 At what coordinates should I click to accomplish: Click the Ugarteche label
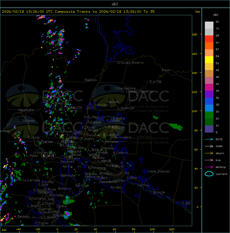[68, 175]
